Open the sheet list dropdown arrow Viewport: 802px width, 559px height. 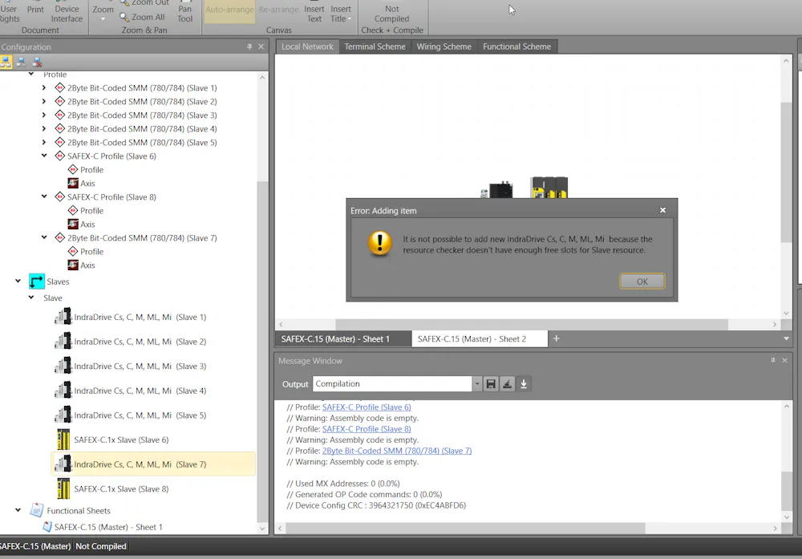786,338
